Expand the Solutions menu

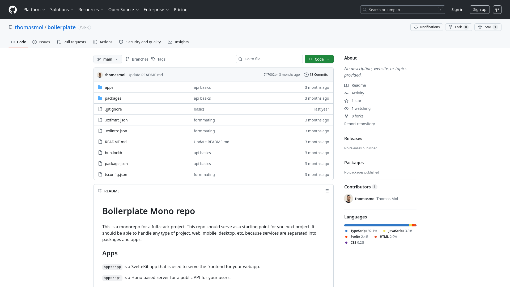coord(62,10)
